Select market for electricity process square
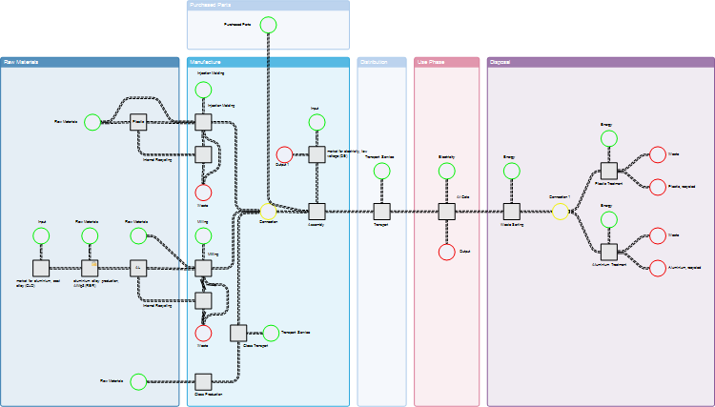715x407 pixels. pos(317,154)
